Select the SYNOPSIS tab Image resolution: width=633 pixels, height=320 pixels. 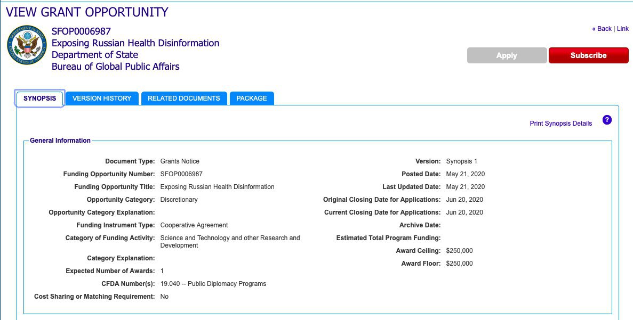[x=39, y=99]
